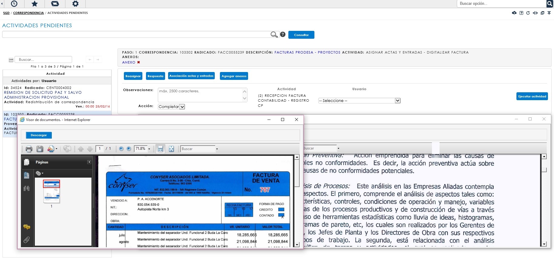Viewport: 554px width, 259px height.
Task: Click the magnifier icon in search bar
Action: click(x=274, y=34)
